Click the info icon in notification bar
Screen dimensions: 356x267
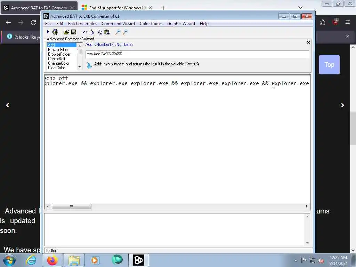[x=9, y=36]
